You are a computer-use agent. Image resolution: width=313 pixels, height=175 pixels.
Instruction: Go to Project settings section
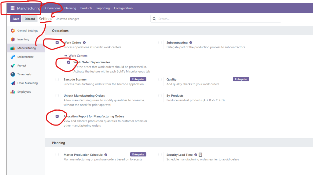[x=22, y=65]
